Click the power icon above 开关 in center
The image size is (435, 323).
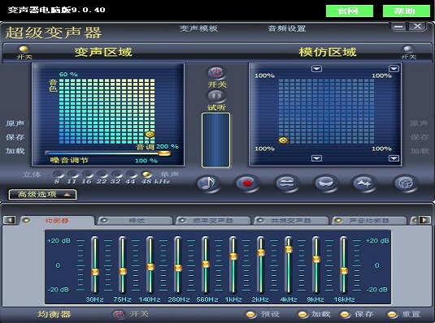[216, 72]
